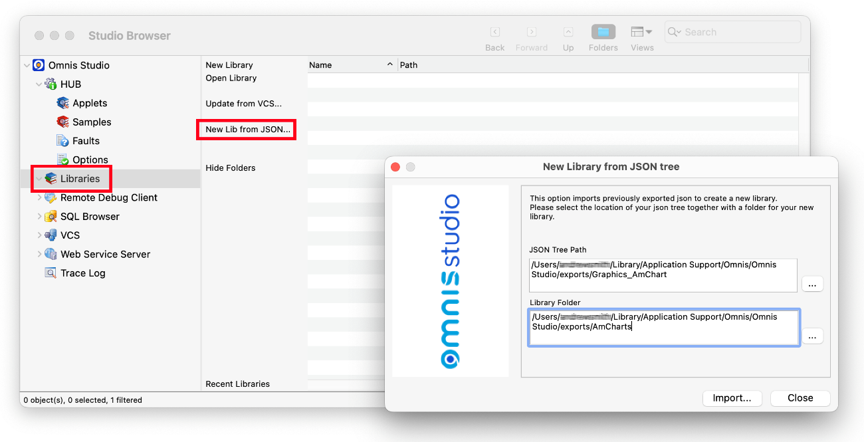Image resolution: width=864 pixels, height=442 pixels.
Task: Click the VCS icon in the tree
Action: point(51,235)
